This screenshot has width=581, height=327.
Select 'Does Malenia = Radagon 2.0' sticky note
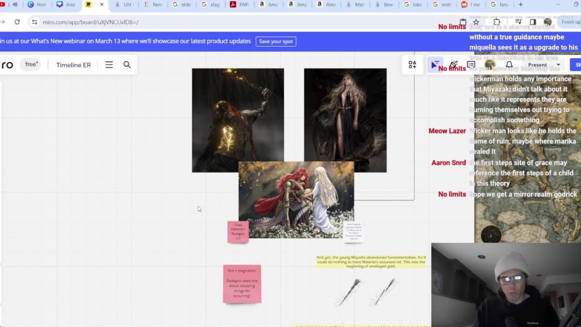coord(238,232)
